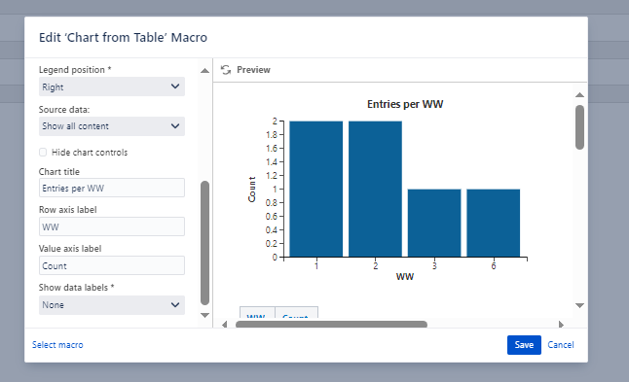Click preview horizontal scroll left arrow
This screenshot has height=382, width=629.
coord(225,324)
